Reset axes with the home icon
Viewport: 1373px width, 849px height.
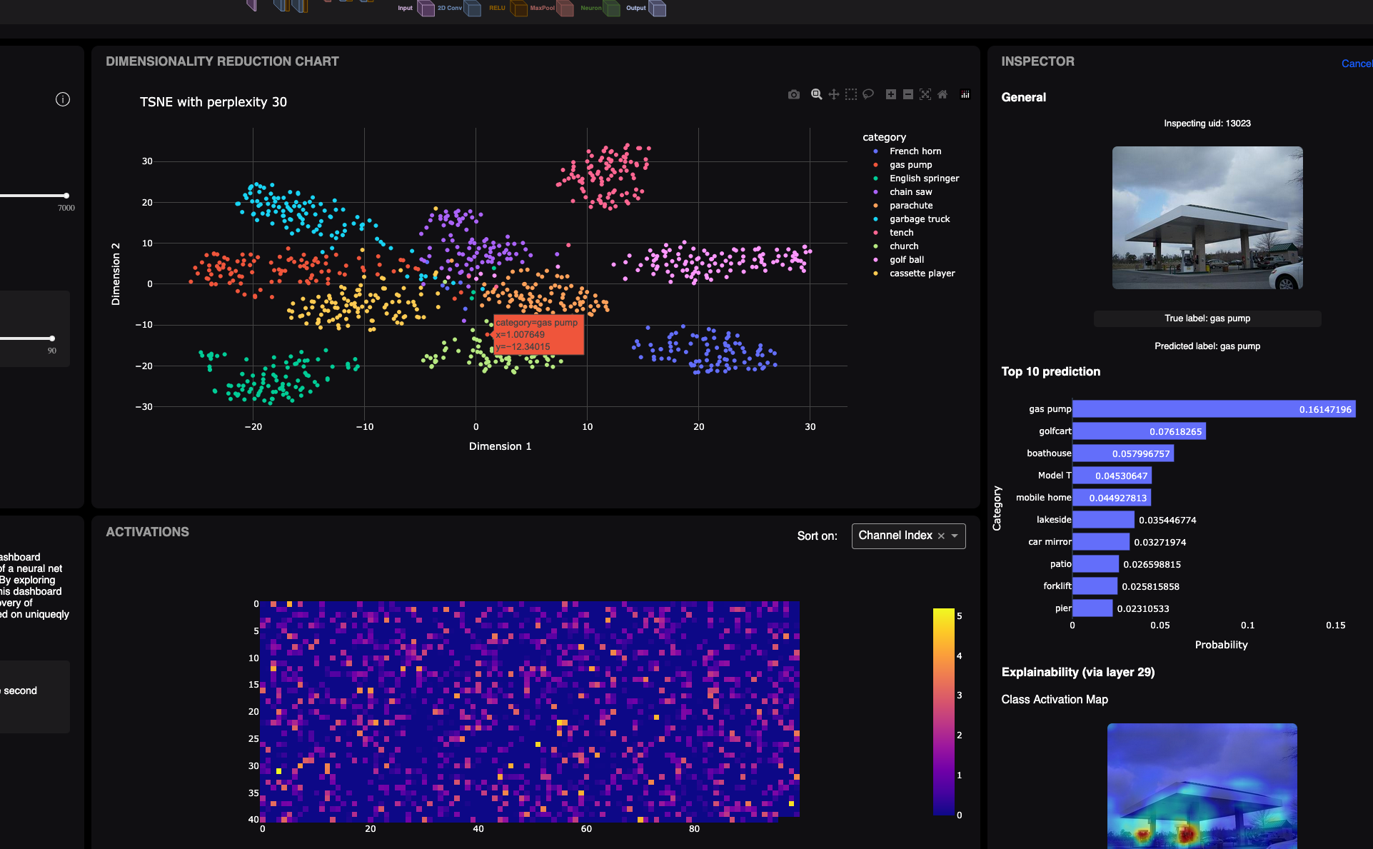pyautogui.click(x=942, y=94)
